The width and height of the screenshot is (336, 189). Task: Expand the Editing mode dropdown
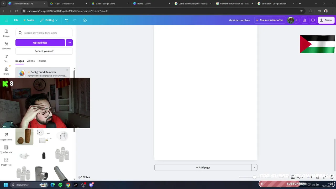click(x=49, y=20)
